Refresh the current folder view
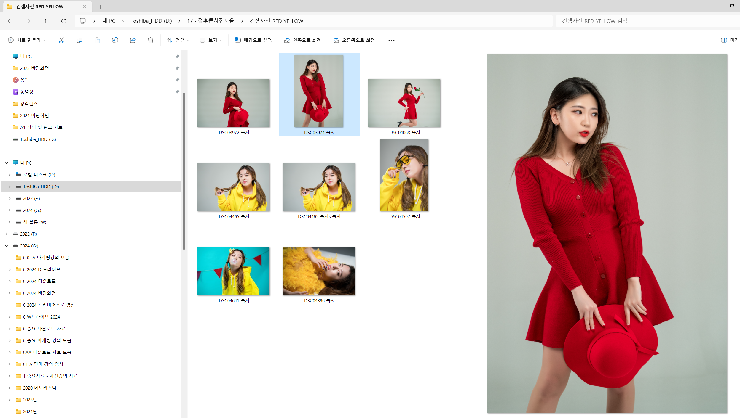740x418 pixels. (63, 21)
